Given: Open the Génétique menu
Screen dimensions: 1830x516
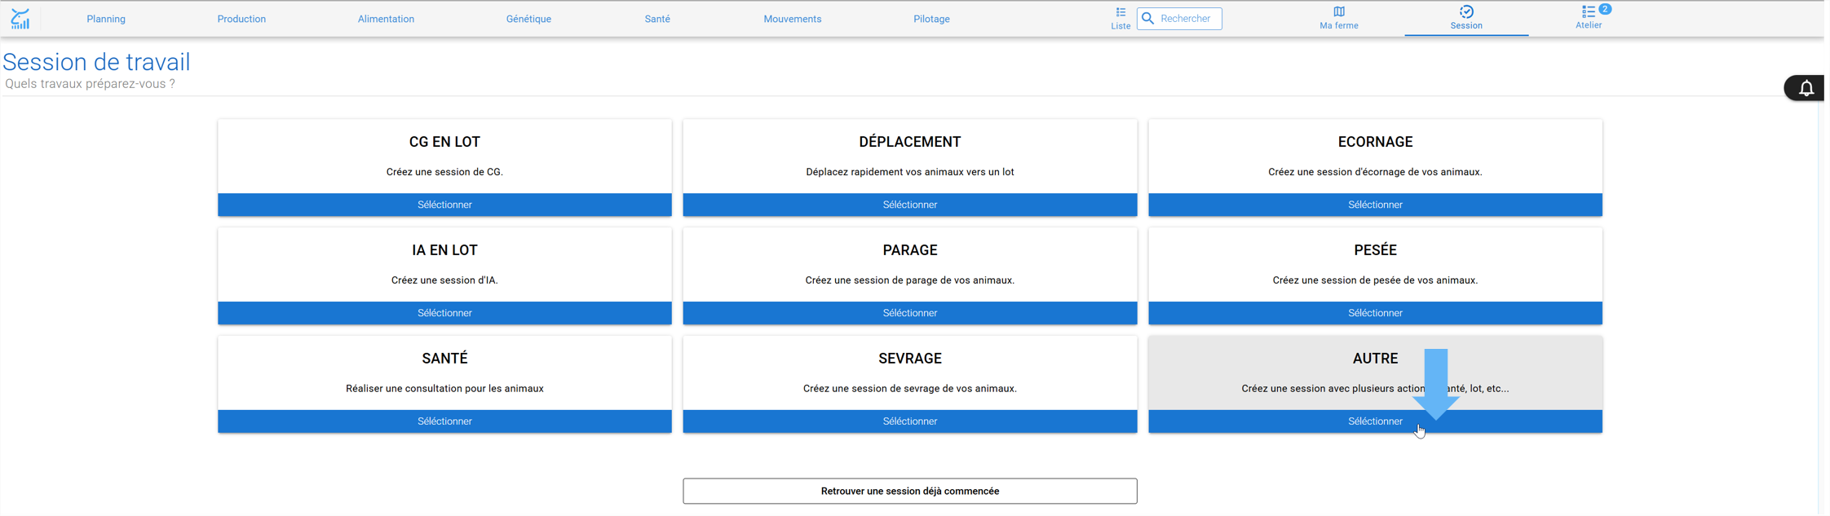Looking at the screenshot, I should click(528, 19).
